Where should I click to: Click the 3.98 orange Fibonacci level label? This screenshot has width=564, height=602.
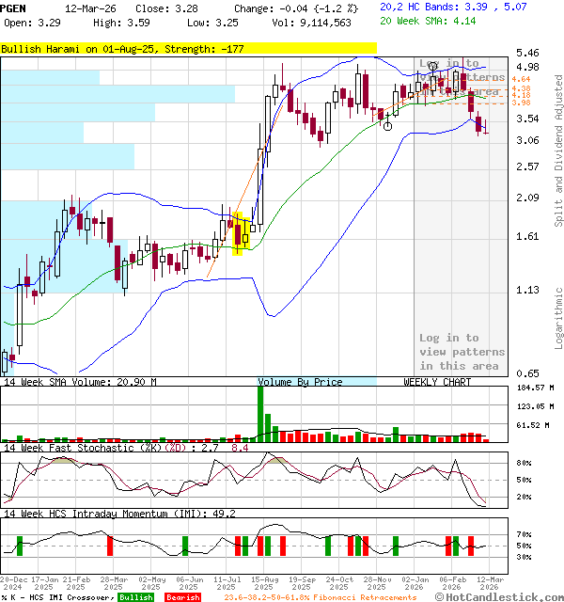pos(520,103)
